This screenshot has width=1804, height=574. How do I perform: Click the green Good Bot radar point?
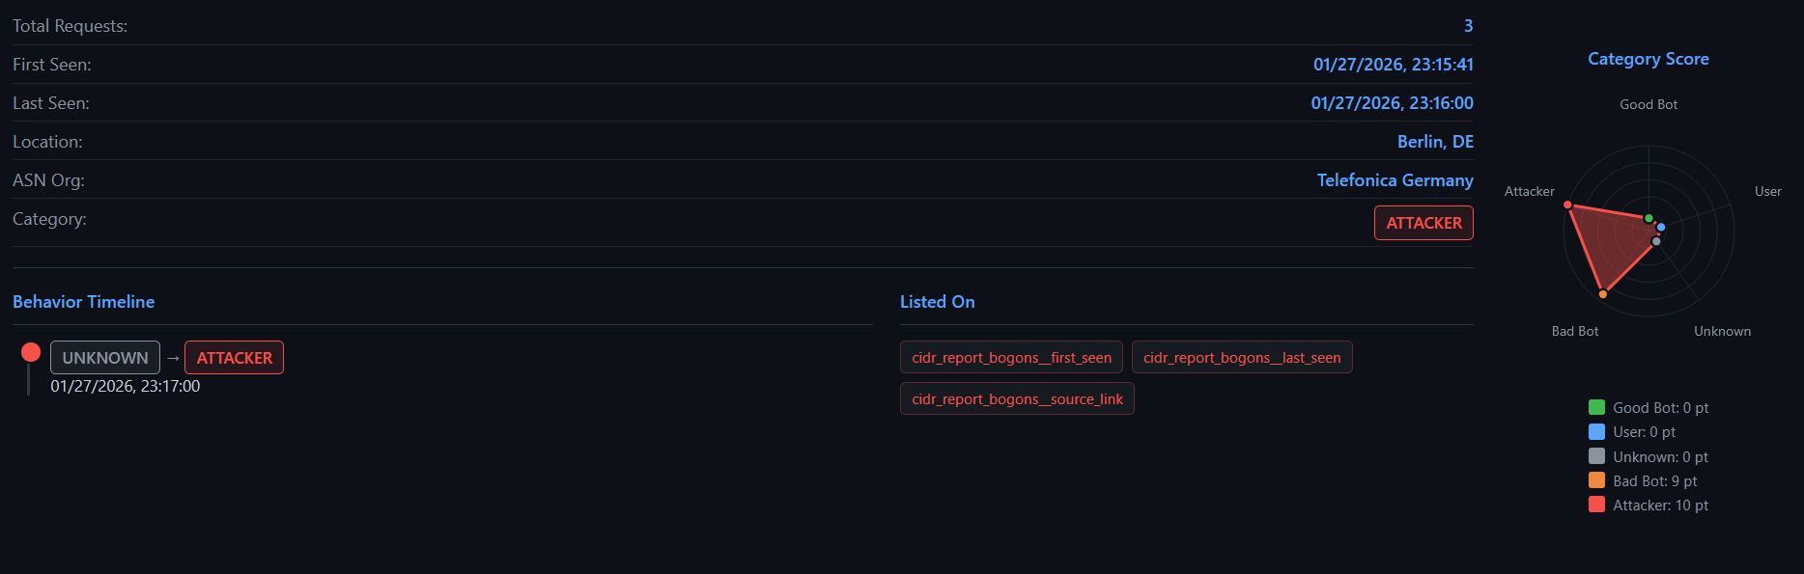click(1649, 218)
